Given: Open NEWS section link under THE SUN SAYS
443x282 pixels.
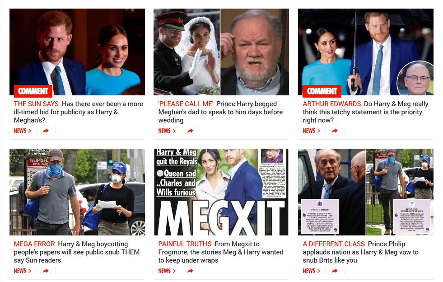Looking at the screenshot, I should (22, 131).
